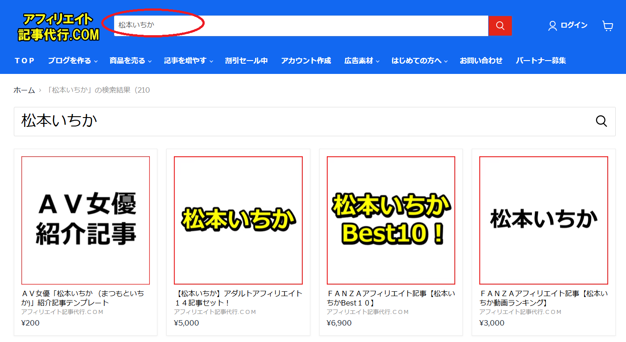Viewport: 626px width, 342px height.
Task: Expand the 記事を増やす dropdown menu
Action: pos(188,61)
